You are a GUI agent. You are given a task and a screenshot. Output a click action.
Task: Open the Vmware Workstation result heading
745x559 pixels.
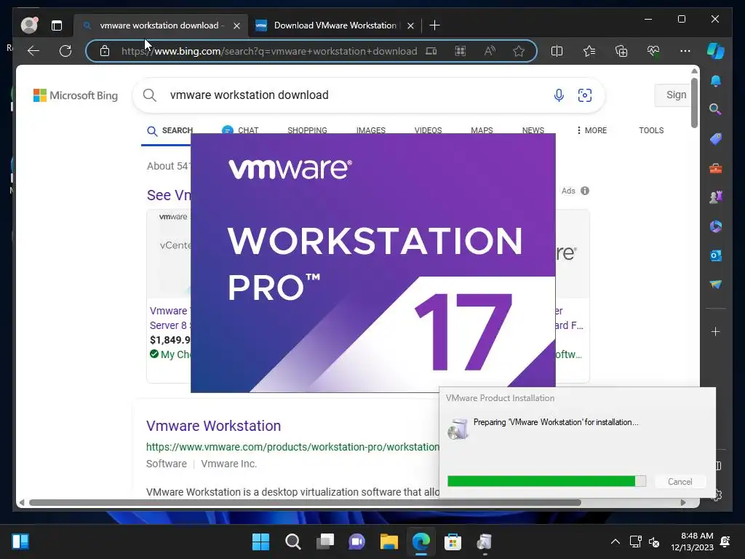tap(213, 426)
